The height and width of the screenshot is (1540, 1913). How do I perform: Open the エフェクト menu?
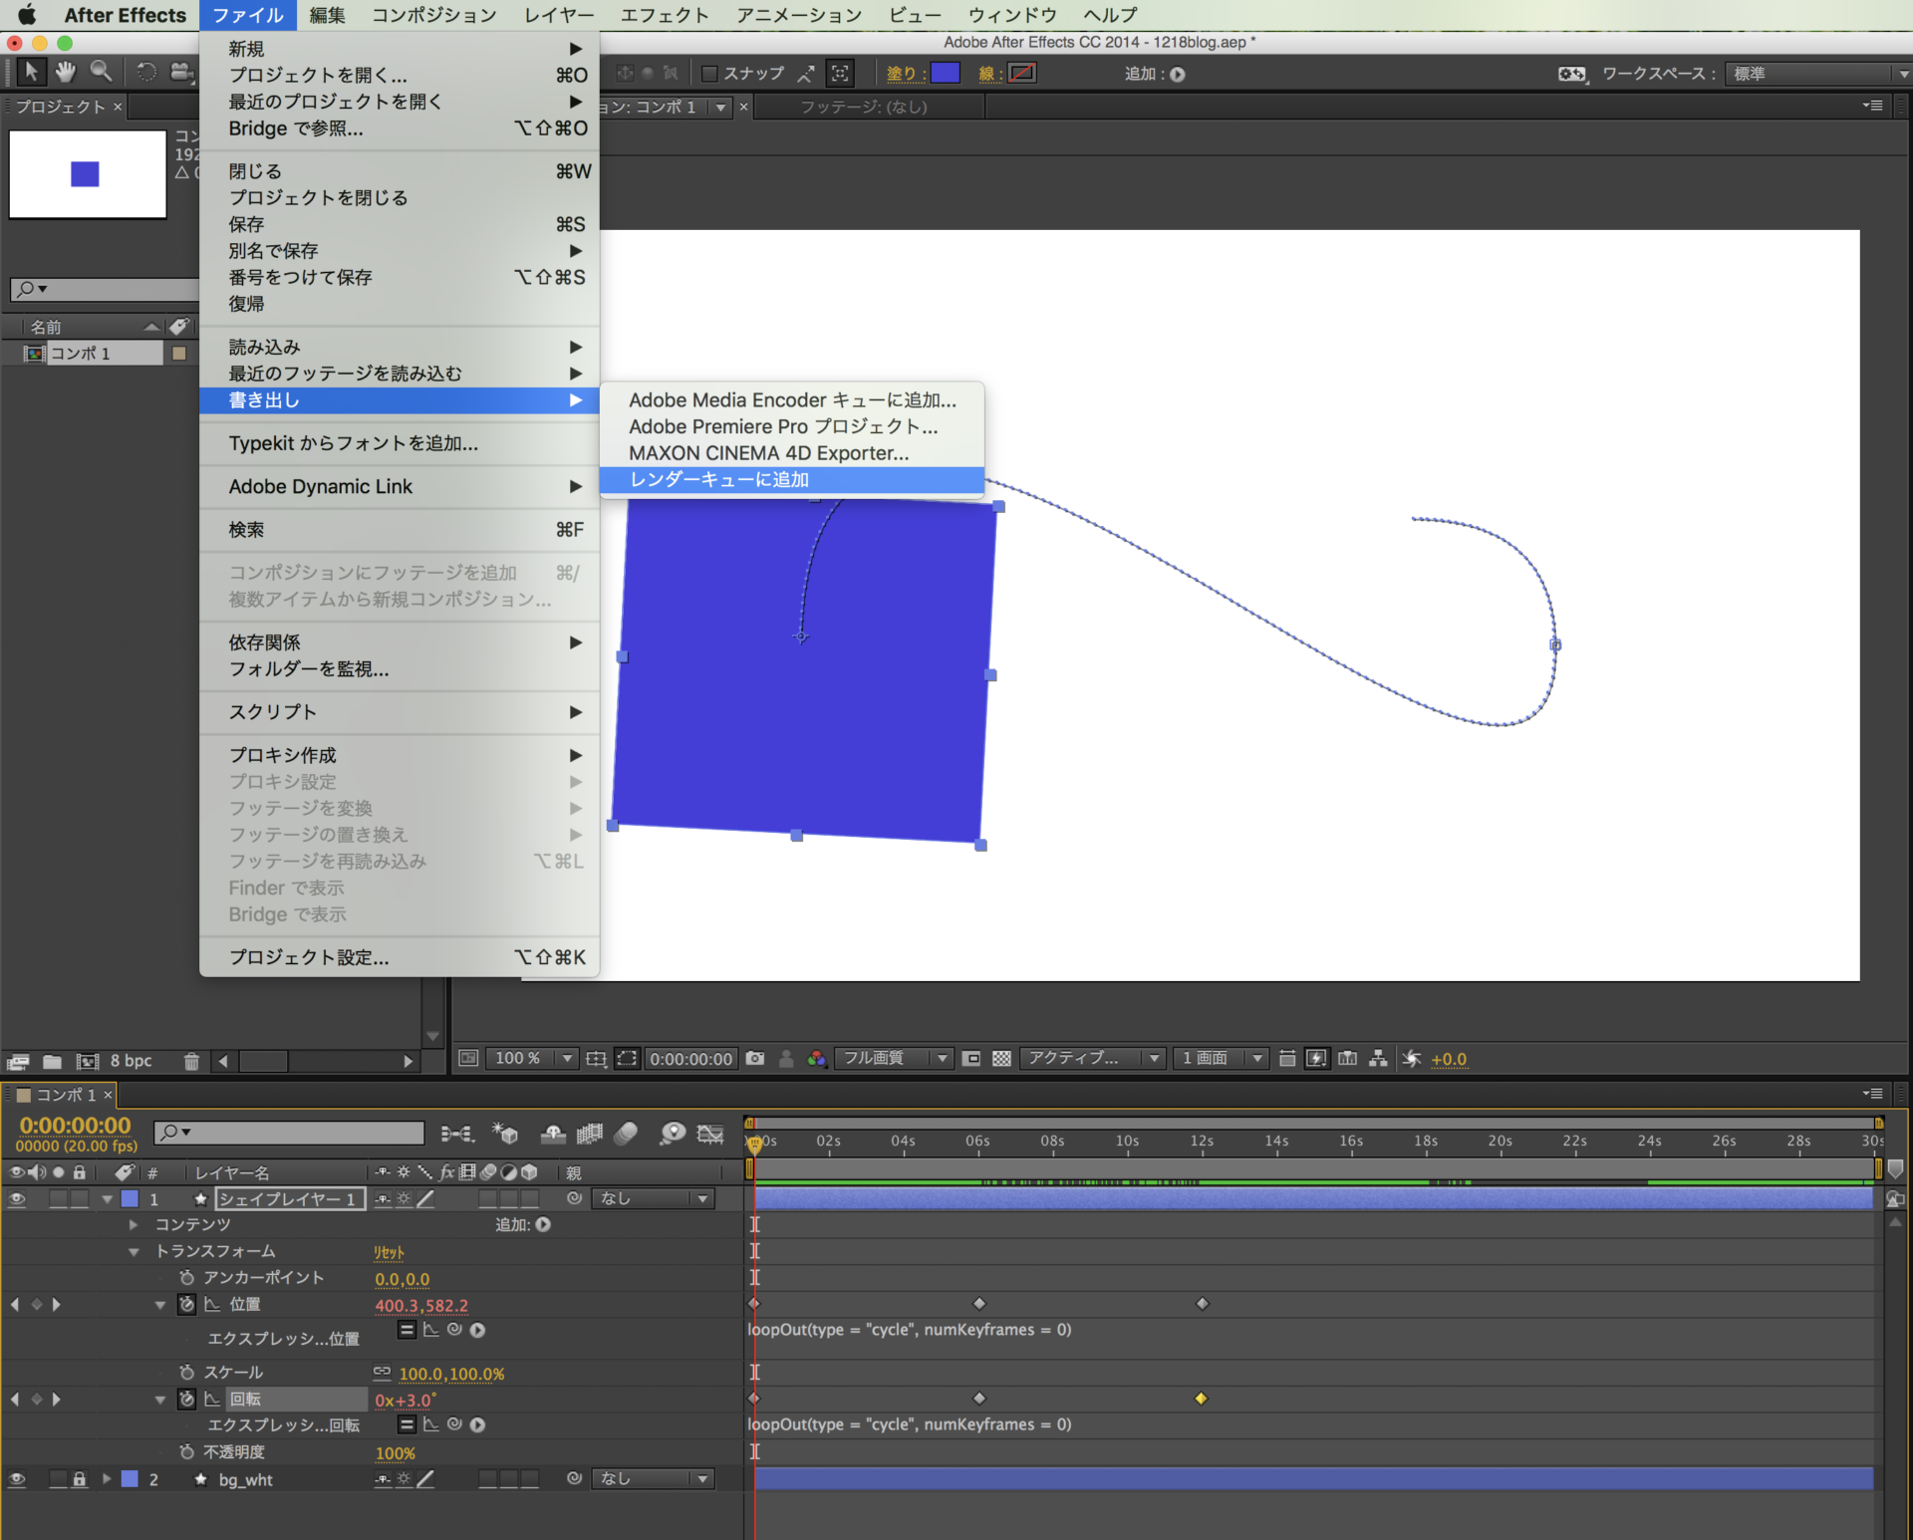[664, 15]
